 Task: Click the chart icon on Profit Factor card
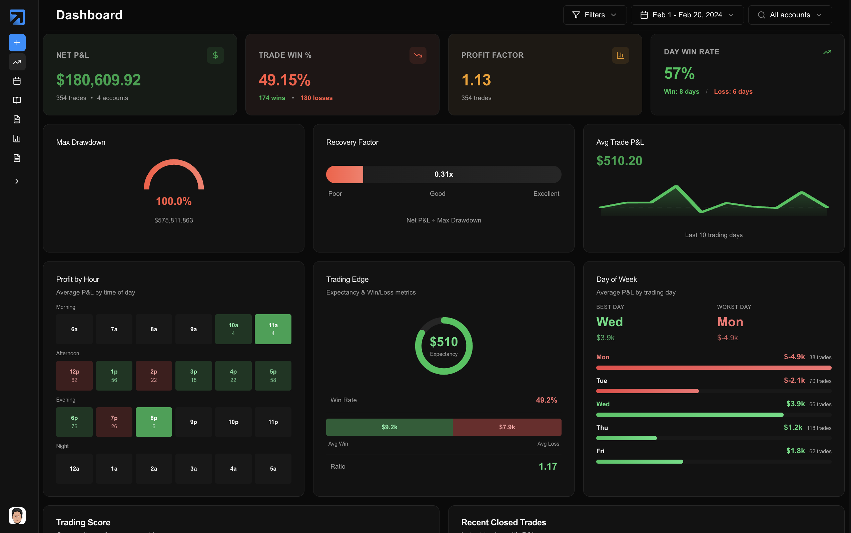click(x=620, y=55)
